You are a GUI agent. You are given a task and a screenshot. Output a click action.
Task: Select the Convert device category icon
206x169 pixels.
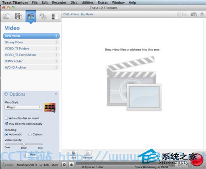[55, 16]
